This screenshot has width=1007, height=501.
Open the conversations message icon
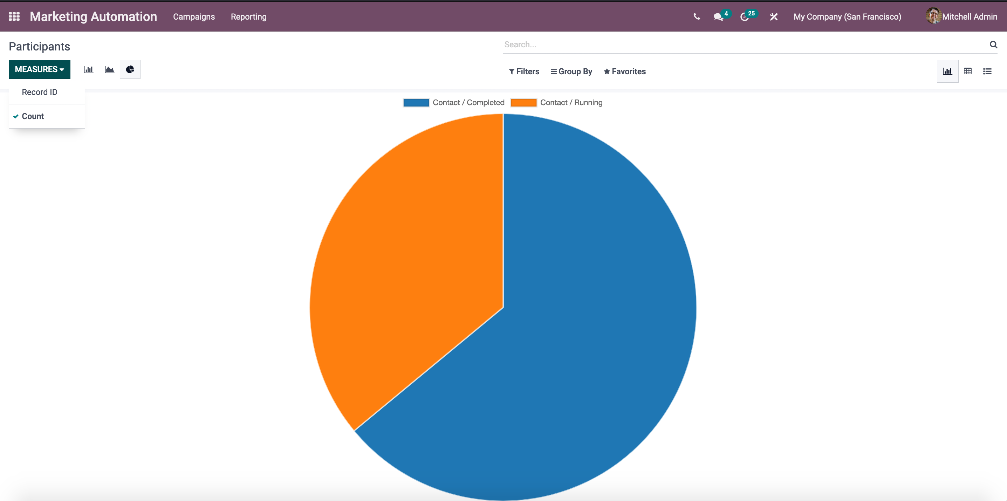pos(718,17)
